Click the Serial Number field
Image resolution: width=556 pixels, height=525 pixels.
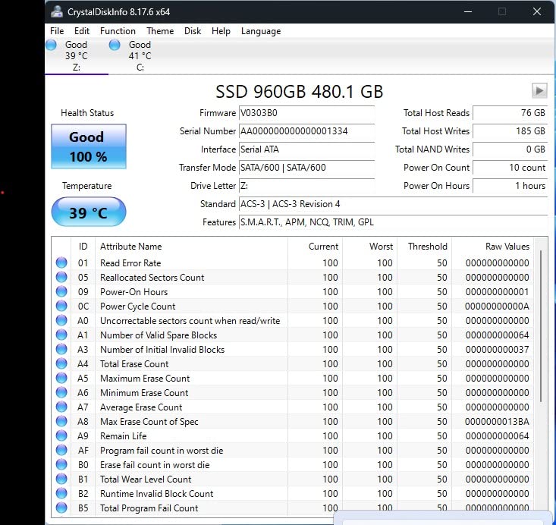click(306, 131)
